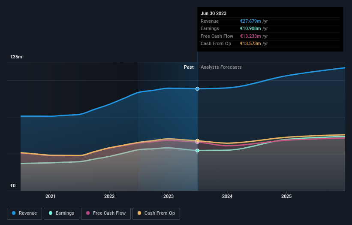Toggle the Earnings legend button
The height and width of the screenshot is (225, 352).
point(61,213)
